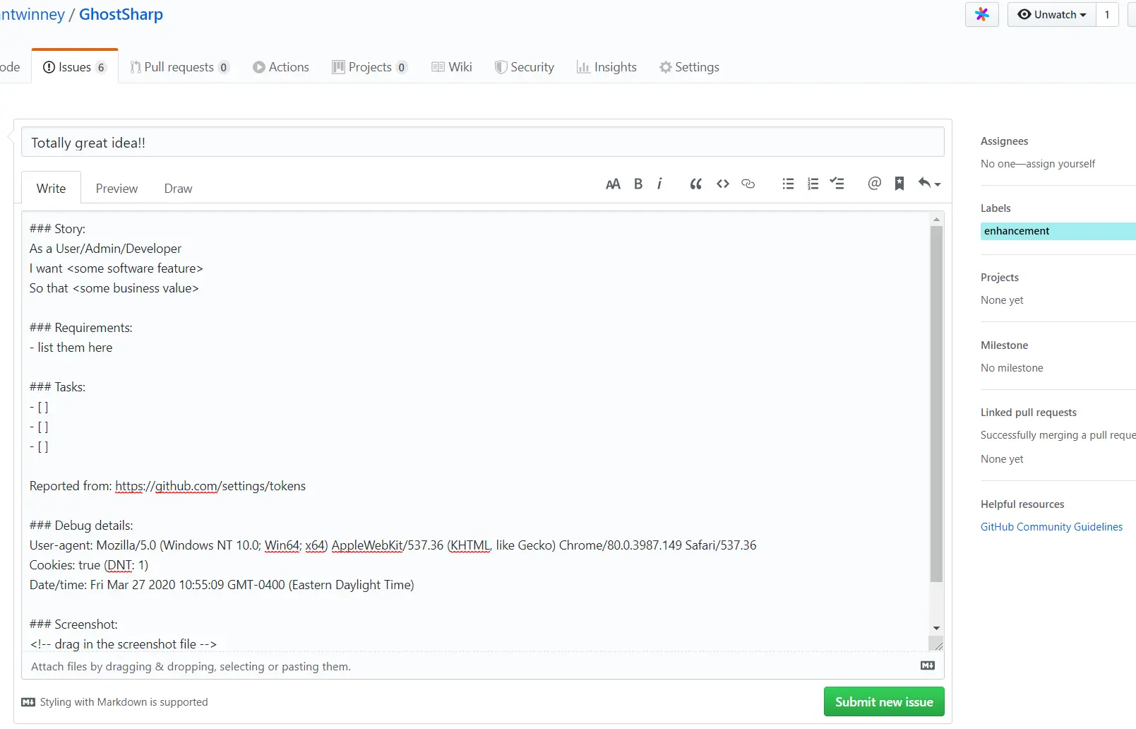The width and height of the screenshot is (1136, 729).
Task: Click the issue title input field
Action: pos(483,142)
